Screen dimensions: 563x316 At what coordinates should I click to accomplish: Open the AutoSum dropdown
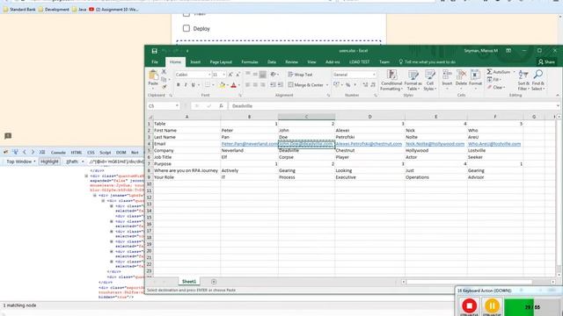[514, 72]
